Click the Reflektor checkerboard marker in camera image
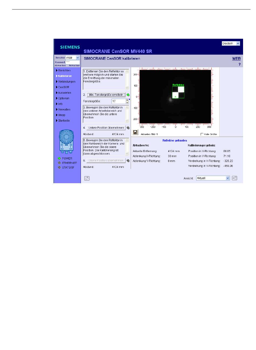The width and height of the screenshot is (256, 350). click(x=178, y=92)
